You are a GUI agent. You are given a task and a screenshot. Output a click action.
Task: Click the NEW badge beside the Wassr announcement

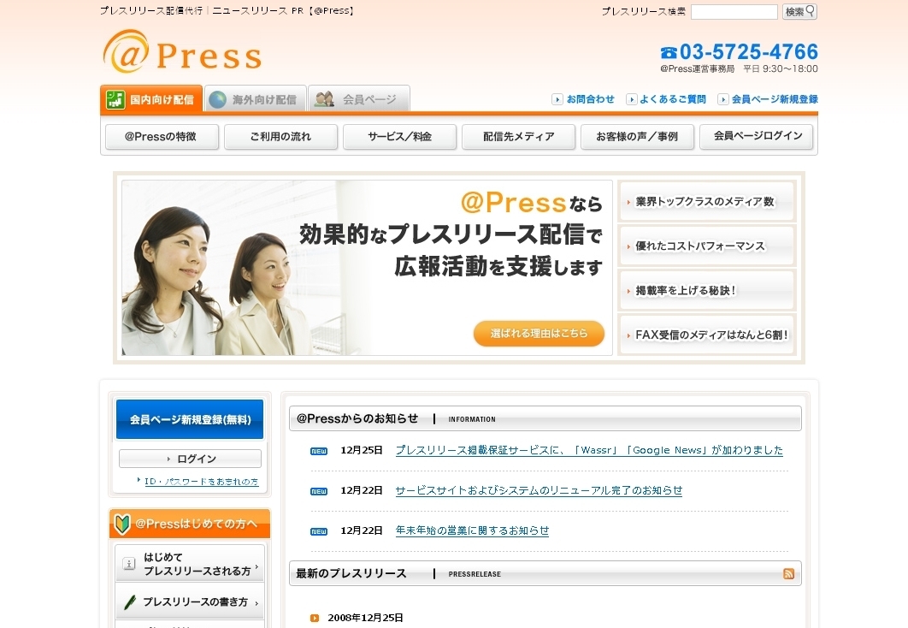coord(319,451)
